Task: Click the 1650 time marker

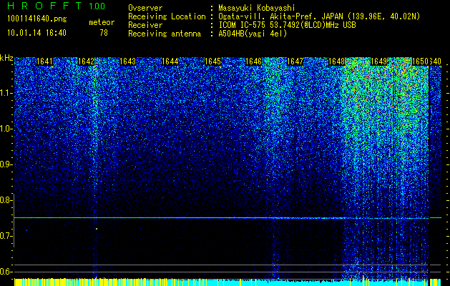Action: (420, 61)
